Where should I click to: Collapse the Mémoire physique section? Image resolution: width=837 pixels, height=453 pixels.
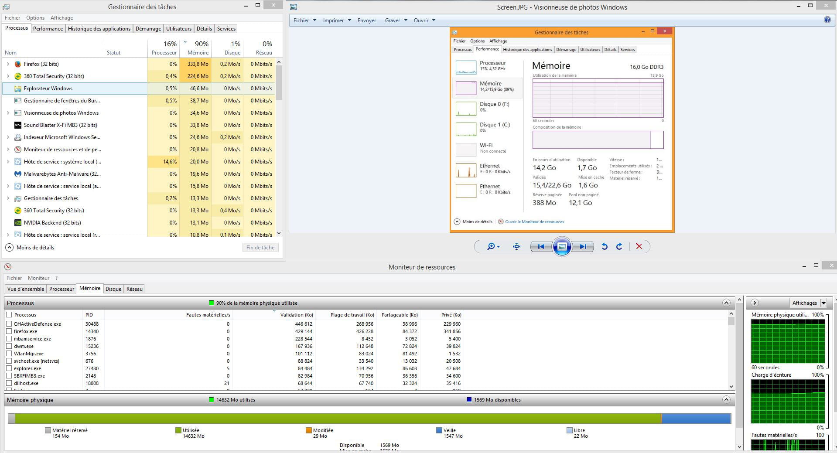pos(726,399)
